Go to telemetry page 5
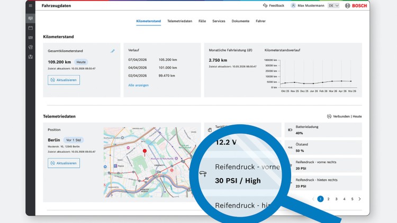 pos(352,199)
